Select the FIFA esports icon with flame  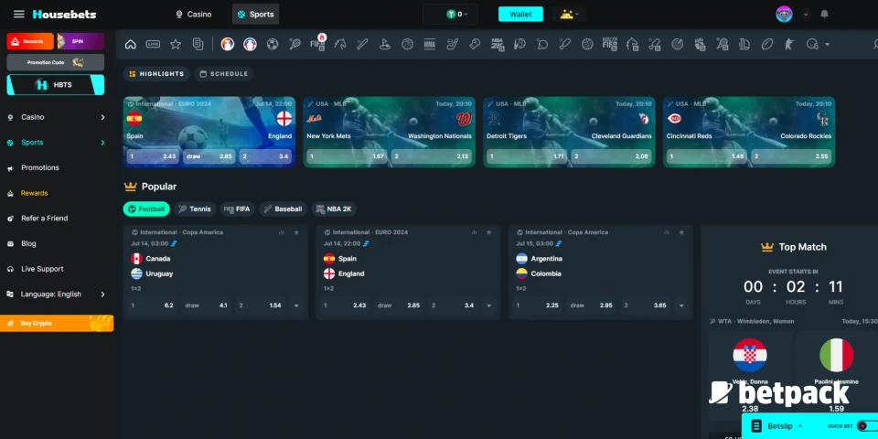click(x=317, y=43)
